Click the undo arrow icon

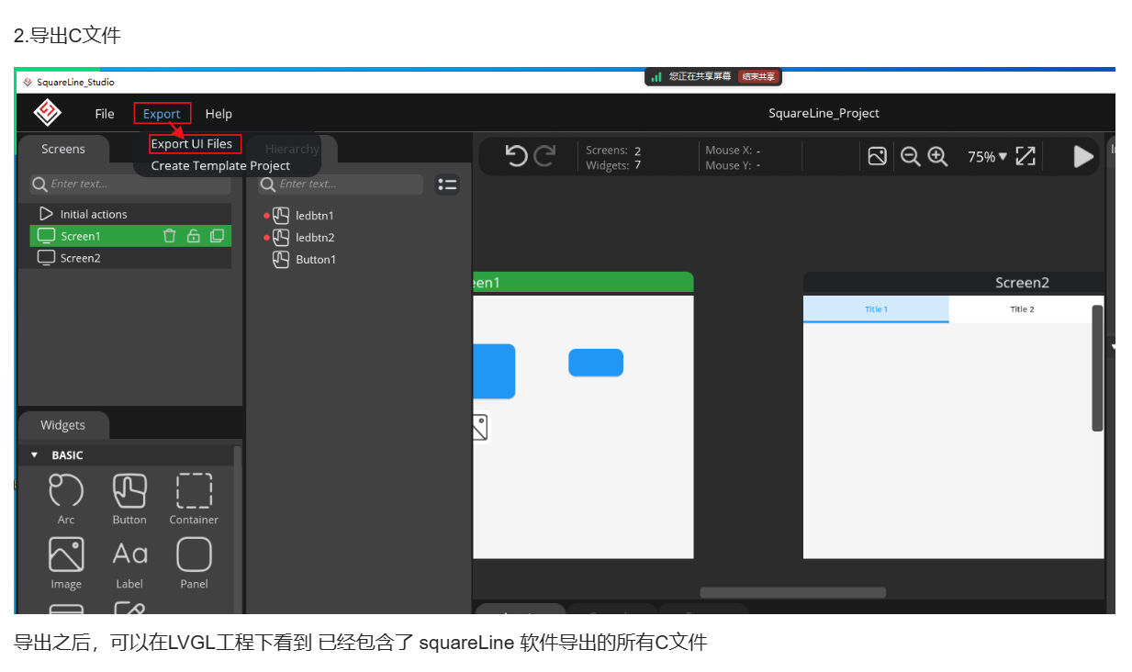517,156
